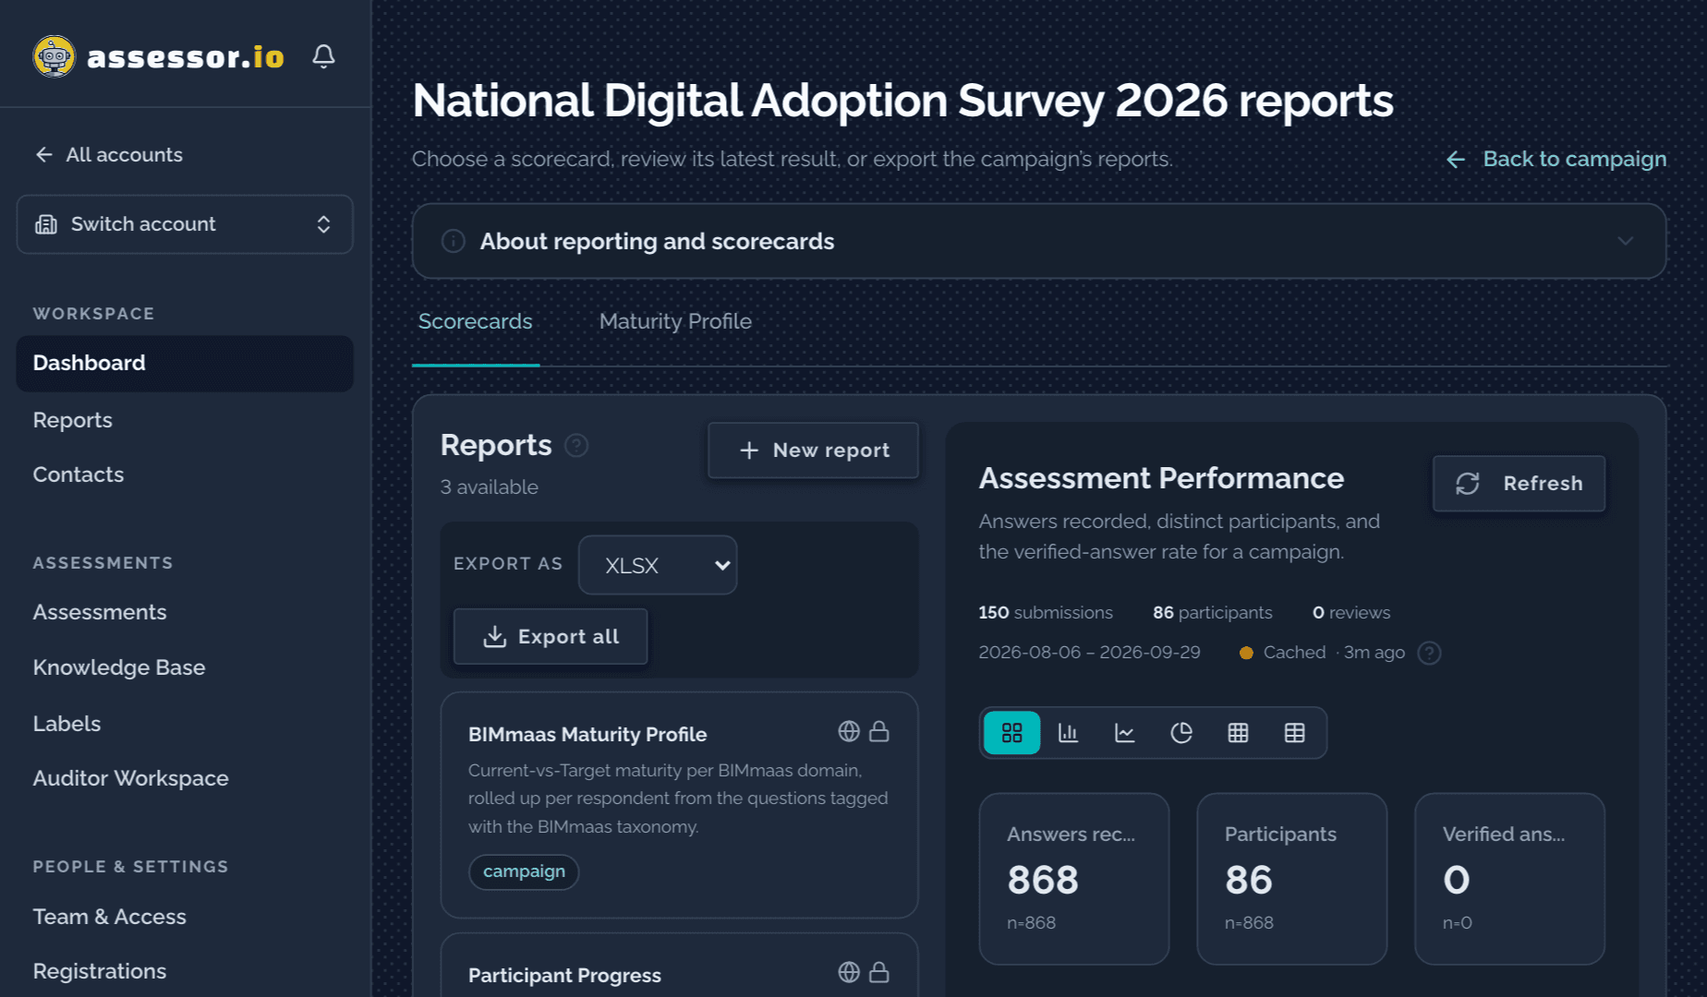Open Auditor Workspace in sidebar

click(131, 778)
